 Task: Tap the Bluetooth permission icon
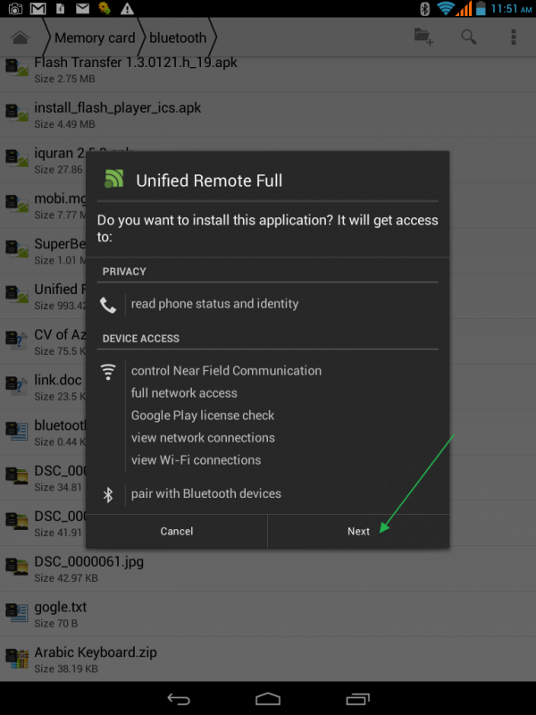point(108,494)
